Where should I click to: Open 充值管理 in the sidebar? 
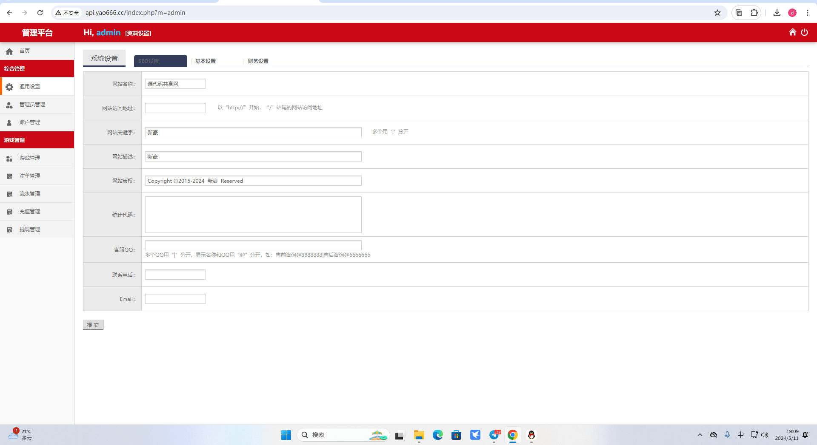pos(30,212)
